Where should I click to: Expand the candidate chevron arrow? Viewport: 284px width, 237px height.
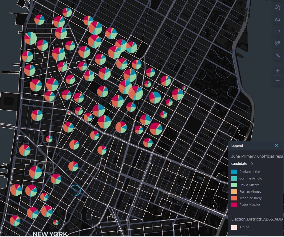[252, 164]
